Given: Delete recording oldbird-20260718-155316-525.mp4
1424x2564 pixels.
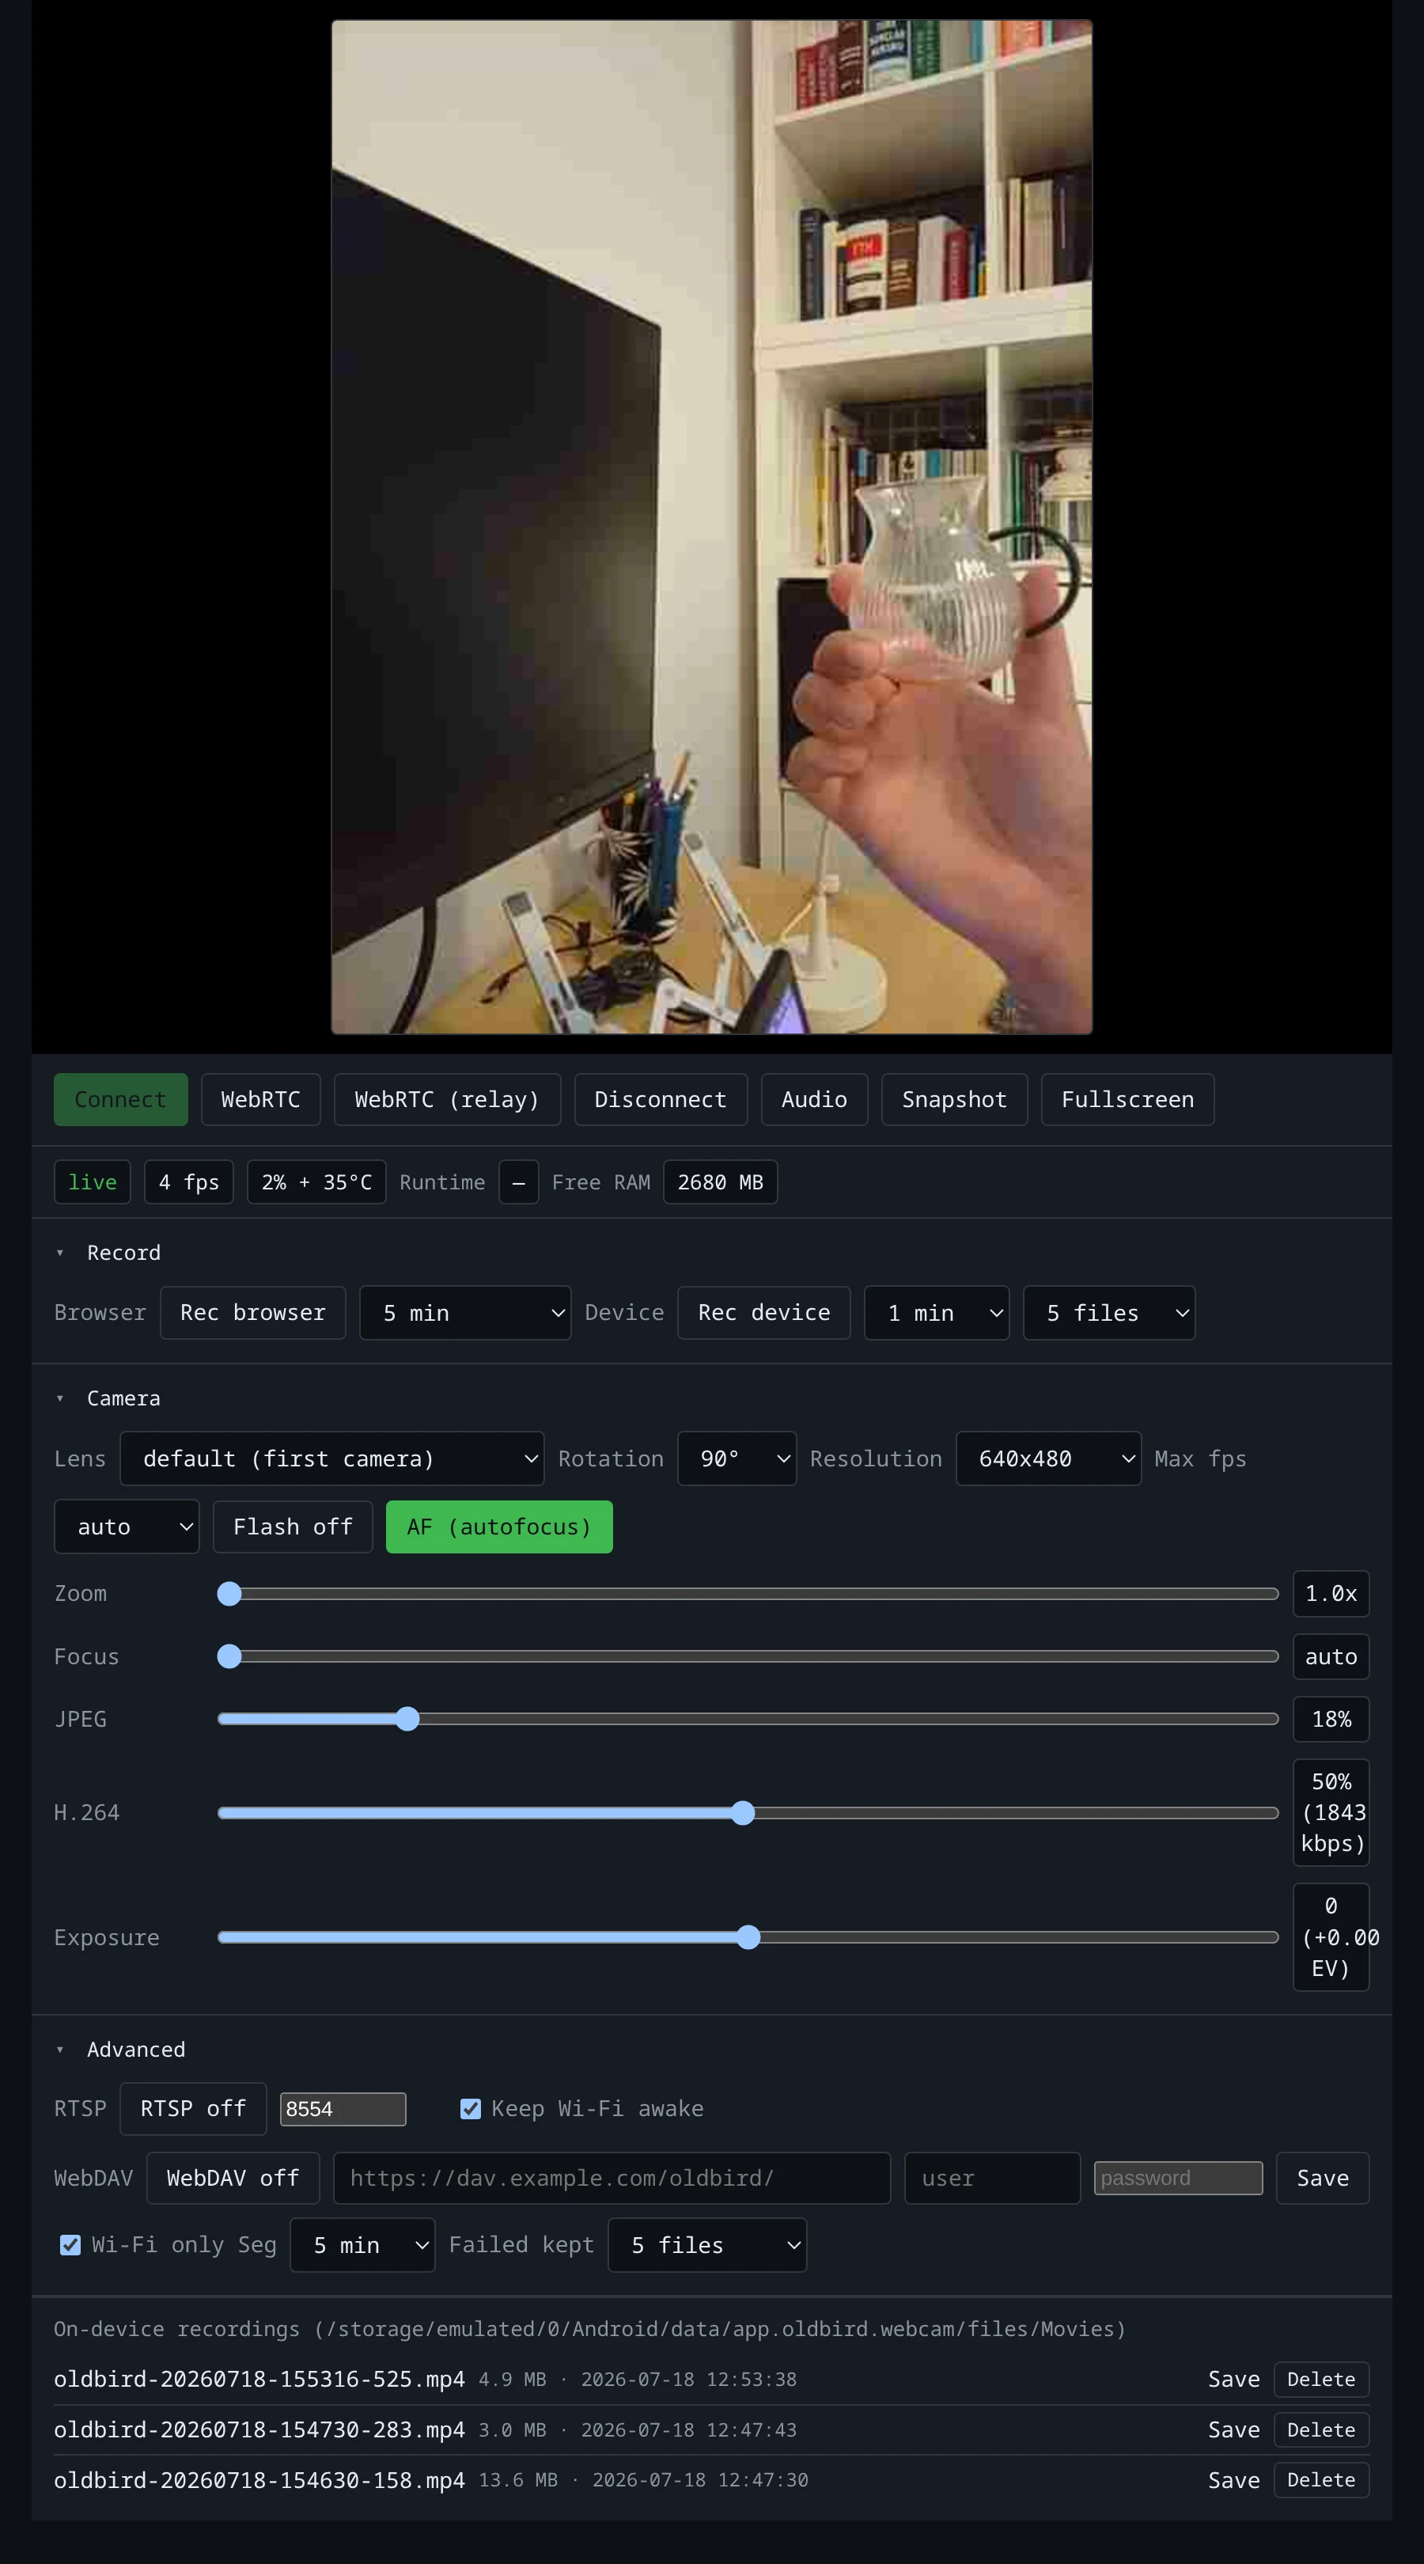Looking at the screenshot, I should 1321,2379.
